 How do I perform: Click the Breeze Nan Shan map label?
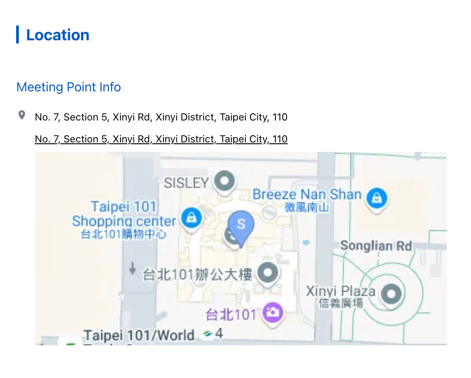pyautogui.click(x=307, y=194)
